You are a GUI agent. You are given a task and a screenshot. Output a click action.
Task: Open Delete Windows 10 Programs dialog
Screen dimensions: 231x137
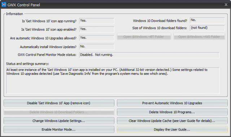pos(172,112)
